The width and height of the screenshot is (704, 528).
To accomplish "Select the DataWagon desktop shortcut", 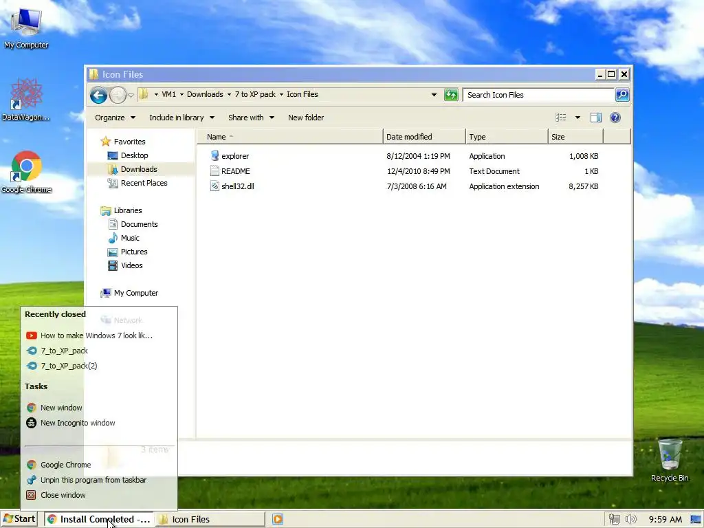I will tap(26, 100).
